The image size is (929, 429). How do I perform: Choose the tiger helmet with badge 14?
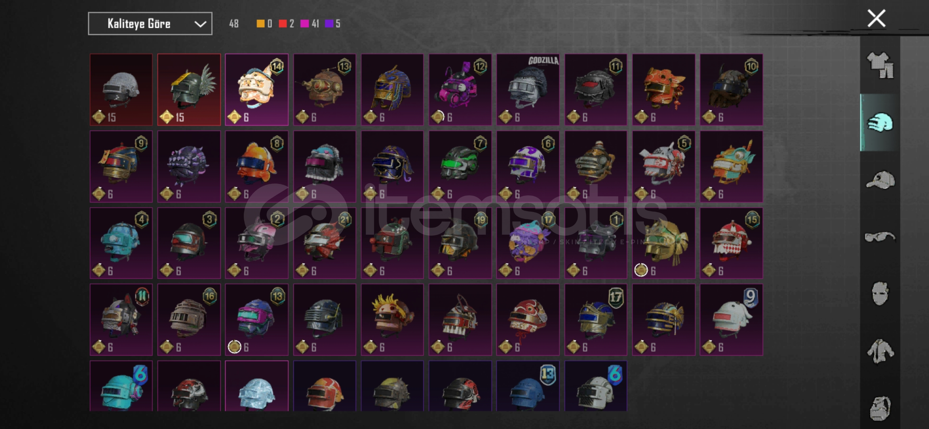tap(257, 90)
